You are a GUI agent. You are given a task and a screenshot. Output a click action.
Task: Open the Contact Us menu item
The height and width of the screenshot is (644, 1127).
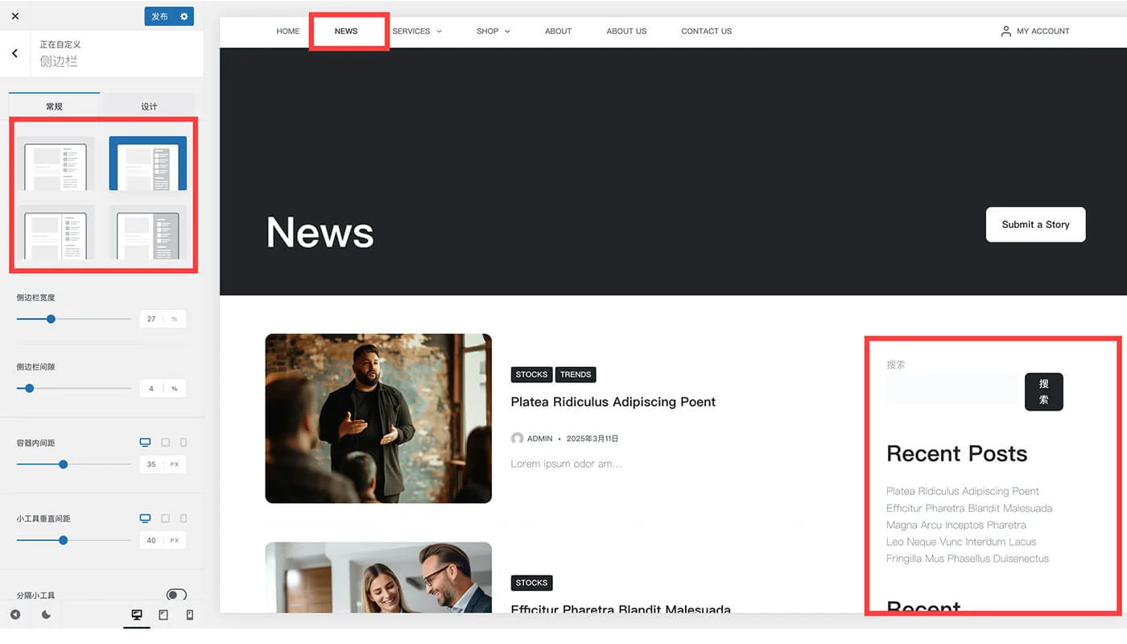click(x=706, y=31)
